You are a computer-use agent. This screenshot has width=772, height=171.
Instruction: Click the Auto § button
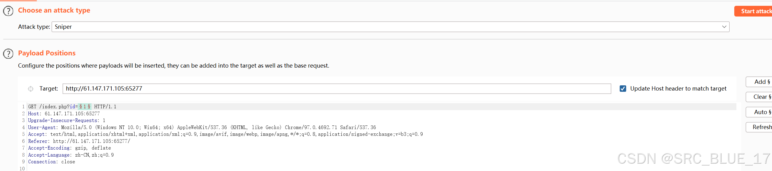click(759, 112)
